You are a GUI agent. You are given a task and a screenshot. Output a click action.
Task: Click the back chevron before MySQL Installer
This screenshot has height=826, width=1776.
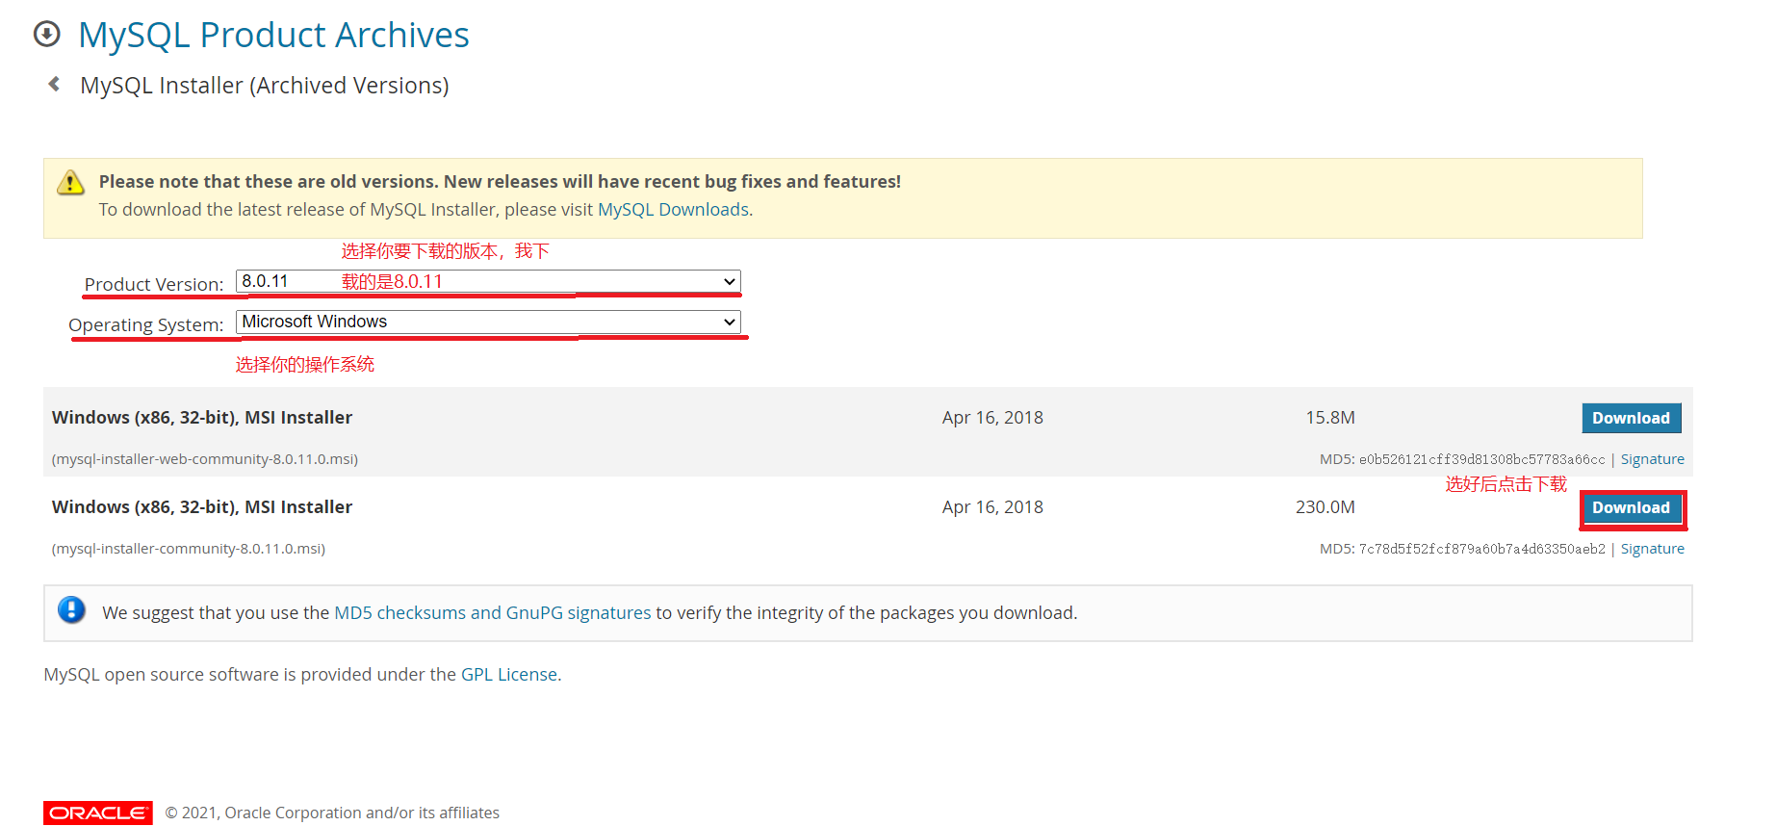tap(55, 85)
